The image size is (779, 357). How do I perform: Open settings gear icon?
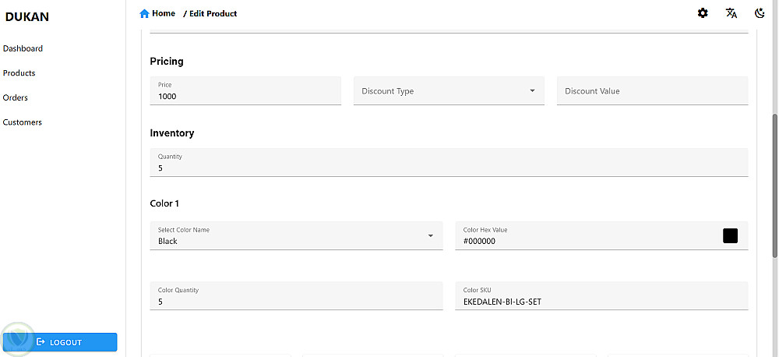tap(703, 13)
